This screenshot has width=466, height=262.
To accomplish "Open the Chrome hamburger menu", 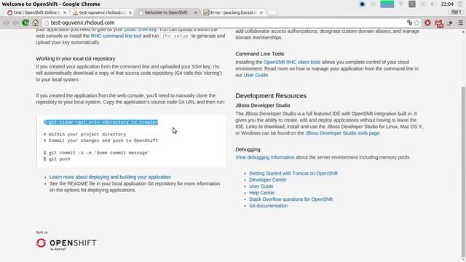I will (461, 23).
